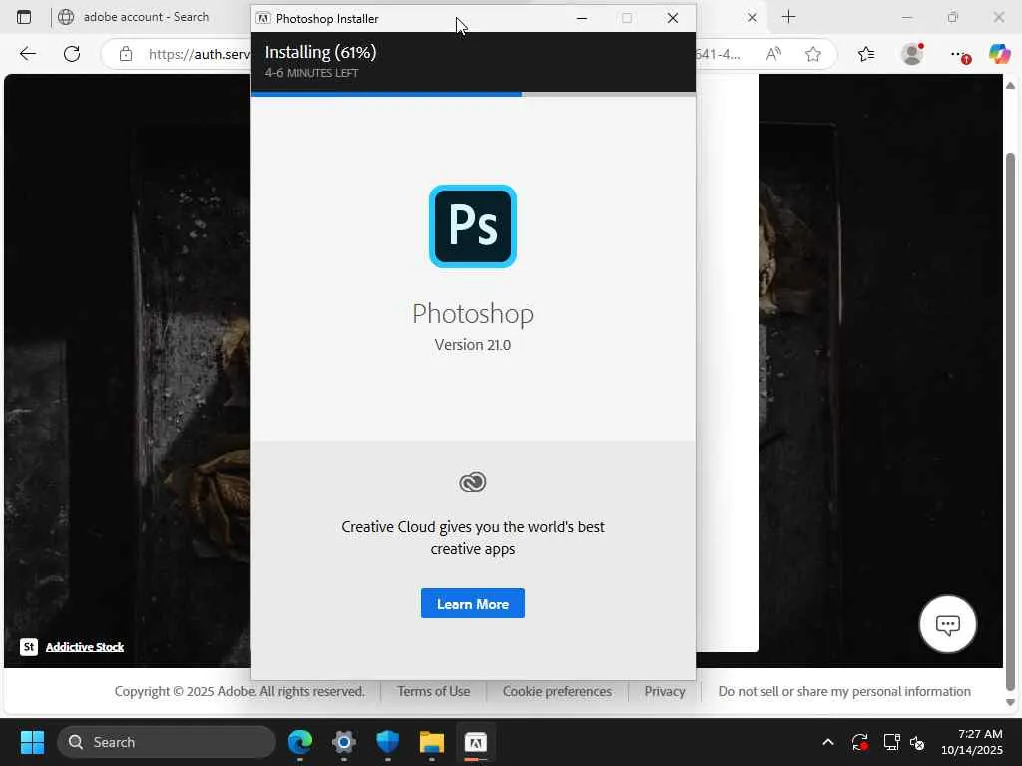Click the muted volume tray icon
Image resolution: width=1022 pixels, height=766 pixels.
[x=917, y=742]
